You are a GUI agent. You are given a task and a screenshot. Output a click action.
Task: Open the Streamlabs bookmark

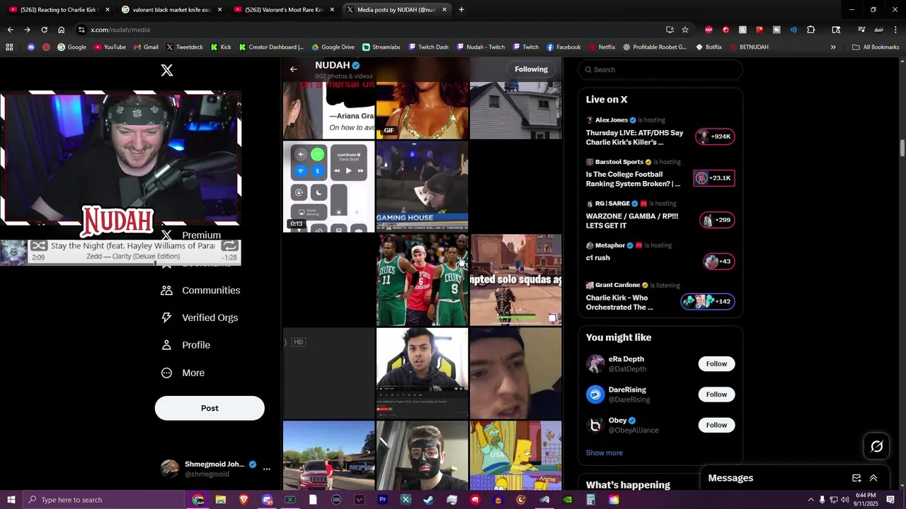381,47
